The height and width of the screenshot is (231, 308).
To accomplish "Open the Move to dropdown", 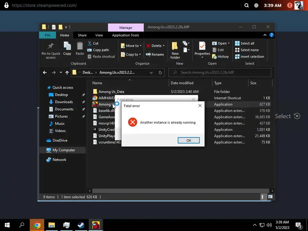I will [x=131, y=46].
